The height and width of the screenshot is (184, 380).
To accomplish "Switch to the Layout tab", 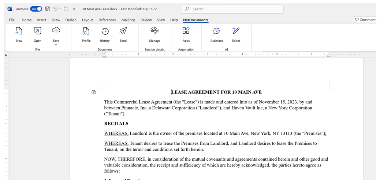I will [87, 20].
